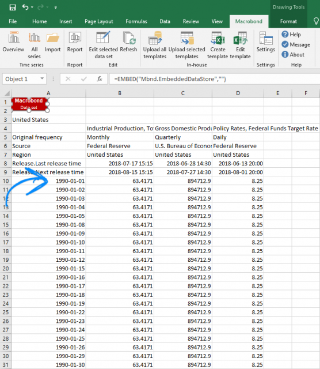
Task: Open the Formulas tab
Action: [136, 21]
